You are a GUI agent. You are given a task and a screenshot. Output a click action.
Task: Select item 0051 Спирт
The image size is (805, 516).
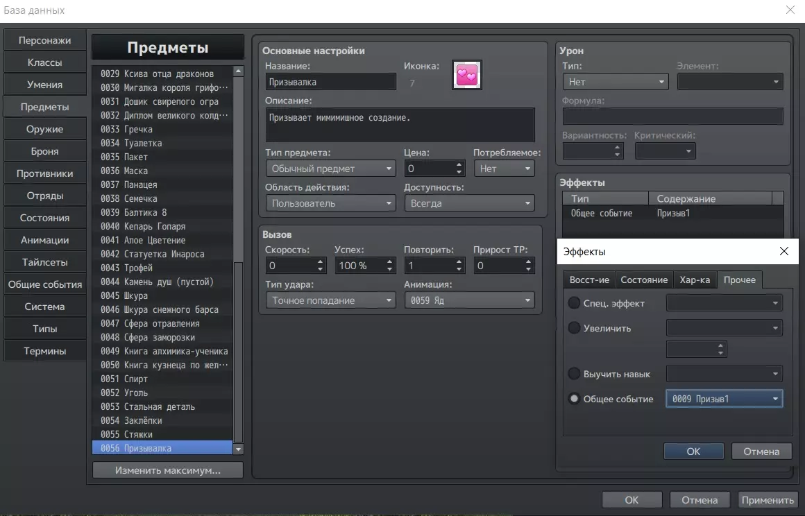coord(162,379)
